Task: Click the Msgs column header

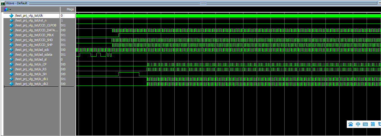Action: [x=70, y=9]
